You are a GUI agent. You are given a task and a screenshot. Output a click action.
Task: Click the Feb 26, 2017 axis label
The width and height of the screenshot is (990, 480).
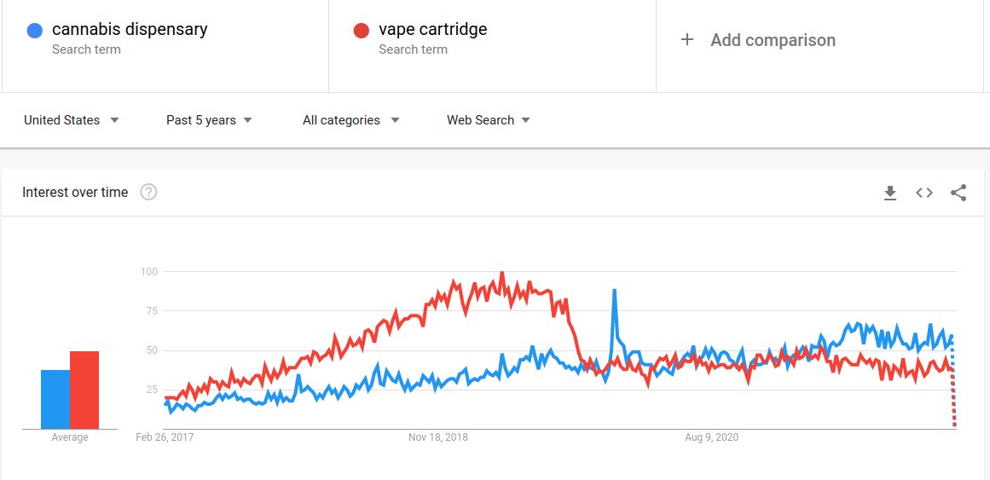coord(165,437)
